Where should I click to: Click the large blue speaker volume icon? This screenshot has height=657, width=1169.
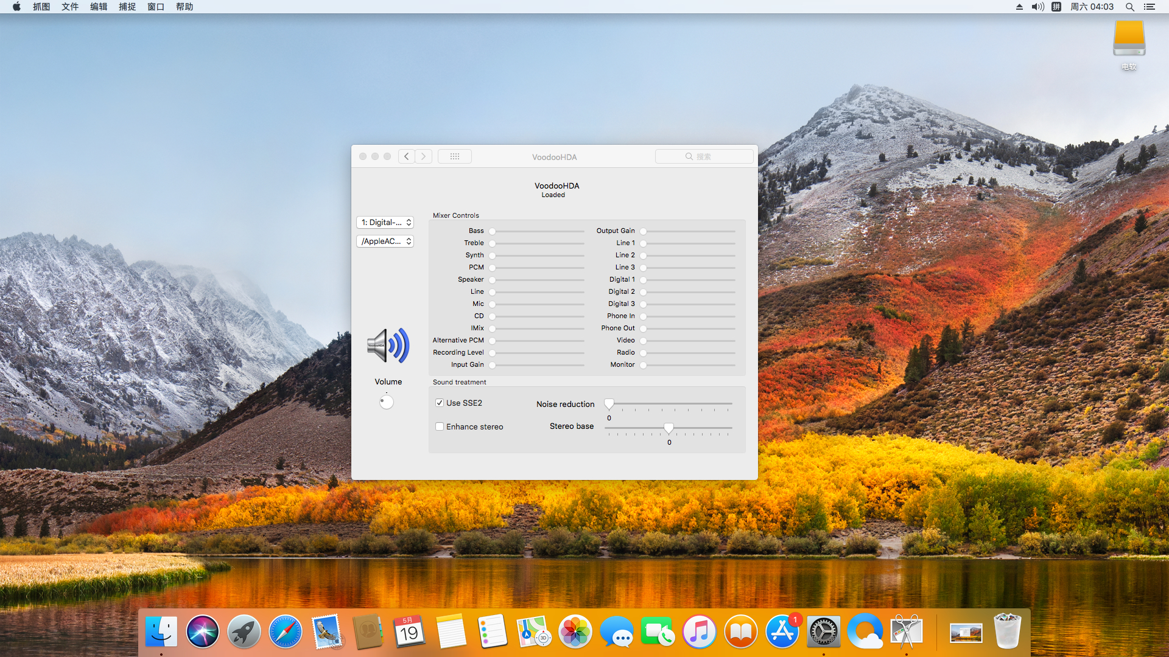pyautogui.click(x=388, y=346)
